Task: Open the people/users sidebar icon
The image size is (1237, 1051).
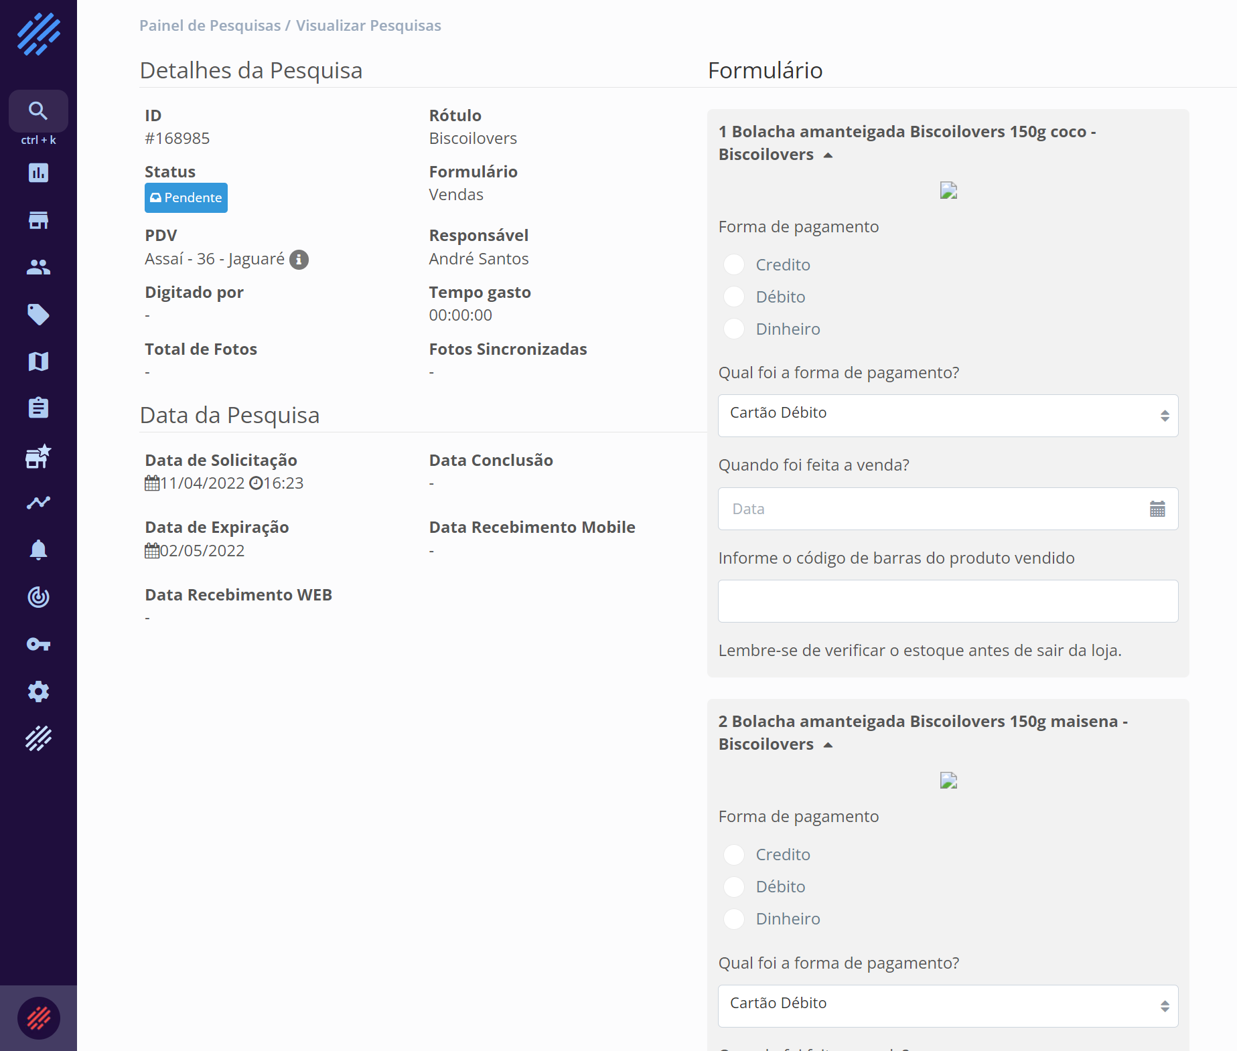Action: [x=38, y=267]
